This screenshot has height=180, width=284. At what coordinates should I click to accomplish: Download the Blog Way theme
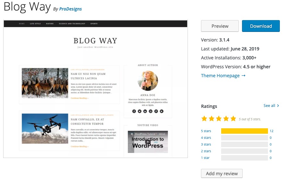[x=261, y=26]
